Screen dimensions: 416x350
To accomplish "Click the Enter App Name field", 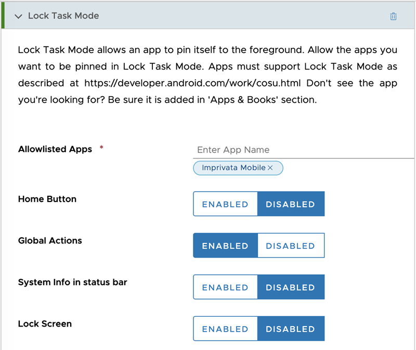I will [x=302, y=150].
